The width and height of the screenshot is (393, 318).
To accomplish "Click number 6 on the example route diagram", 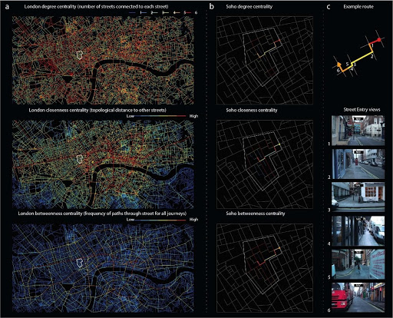I will point(338,71).
